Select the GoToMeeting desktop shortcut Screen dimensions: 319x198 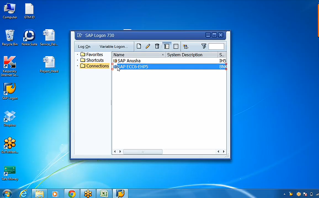[x=10, y=145]
